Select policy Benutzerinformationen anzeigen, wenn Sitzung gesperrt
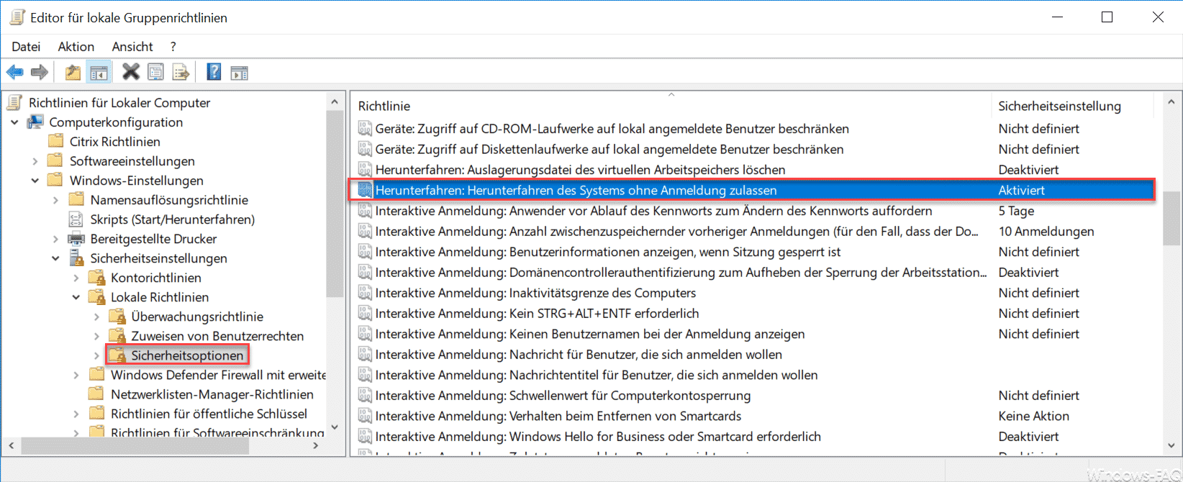 tap(608, 252)
